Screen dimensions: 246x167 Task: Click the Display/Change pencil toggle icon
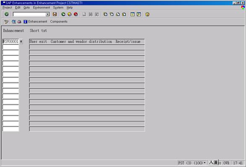(6, 22)
